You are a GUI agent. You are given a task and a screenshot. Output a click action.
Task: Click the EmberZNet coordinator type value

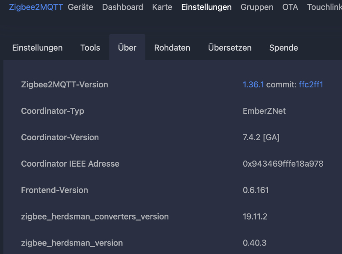264,111
